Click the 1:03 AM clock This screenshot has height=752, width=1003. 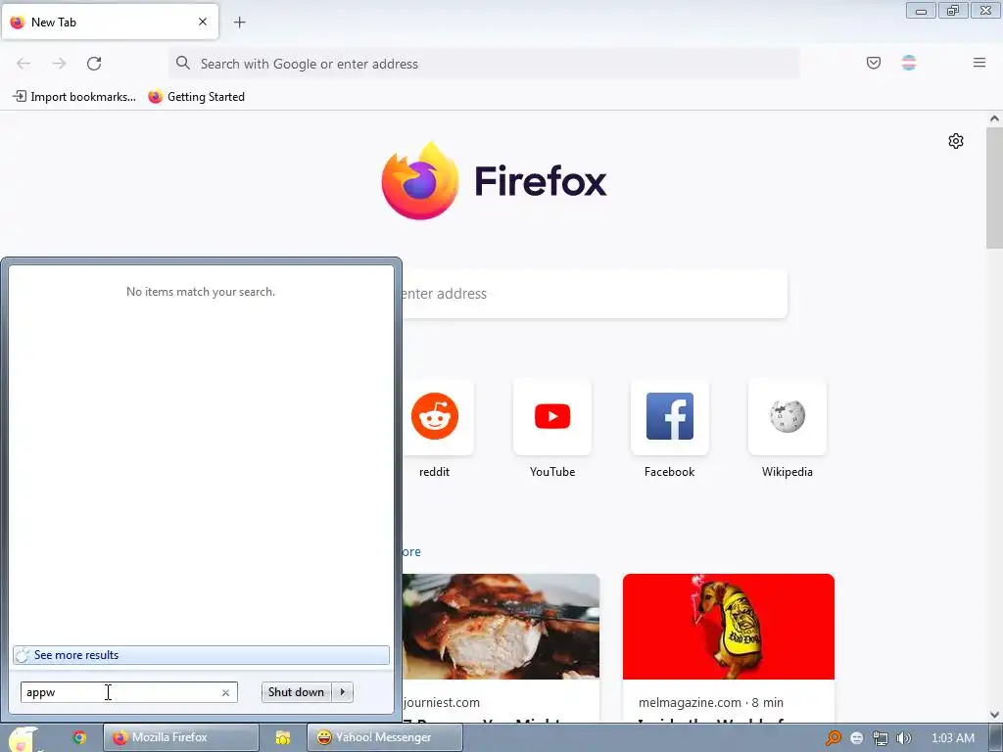[x=952, y=738]
